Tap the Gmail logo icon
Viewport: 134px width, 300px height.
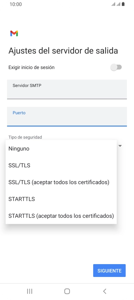coord(14,34)
